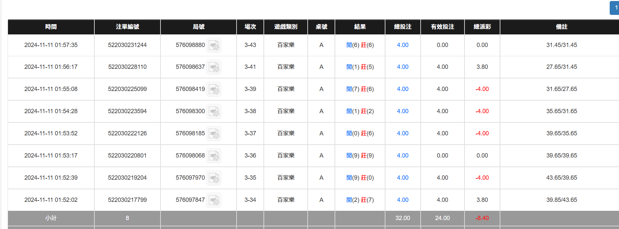Click replay icon next to 576097847
This screenshot has height=229, width=619.
[x=214, y=200]
